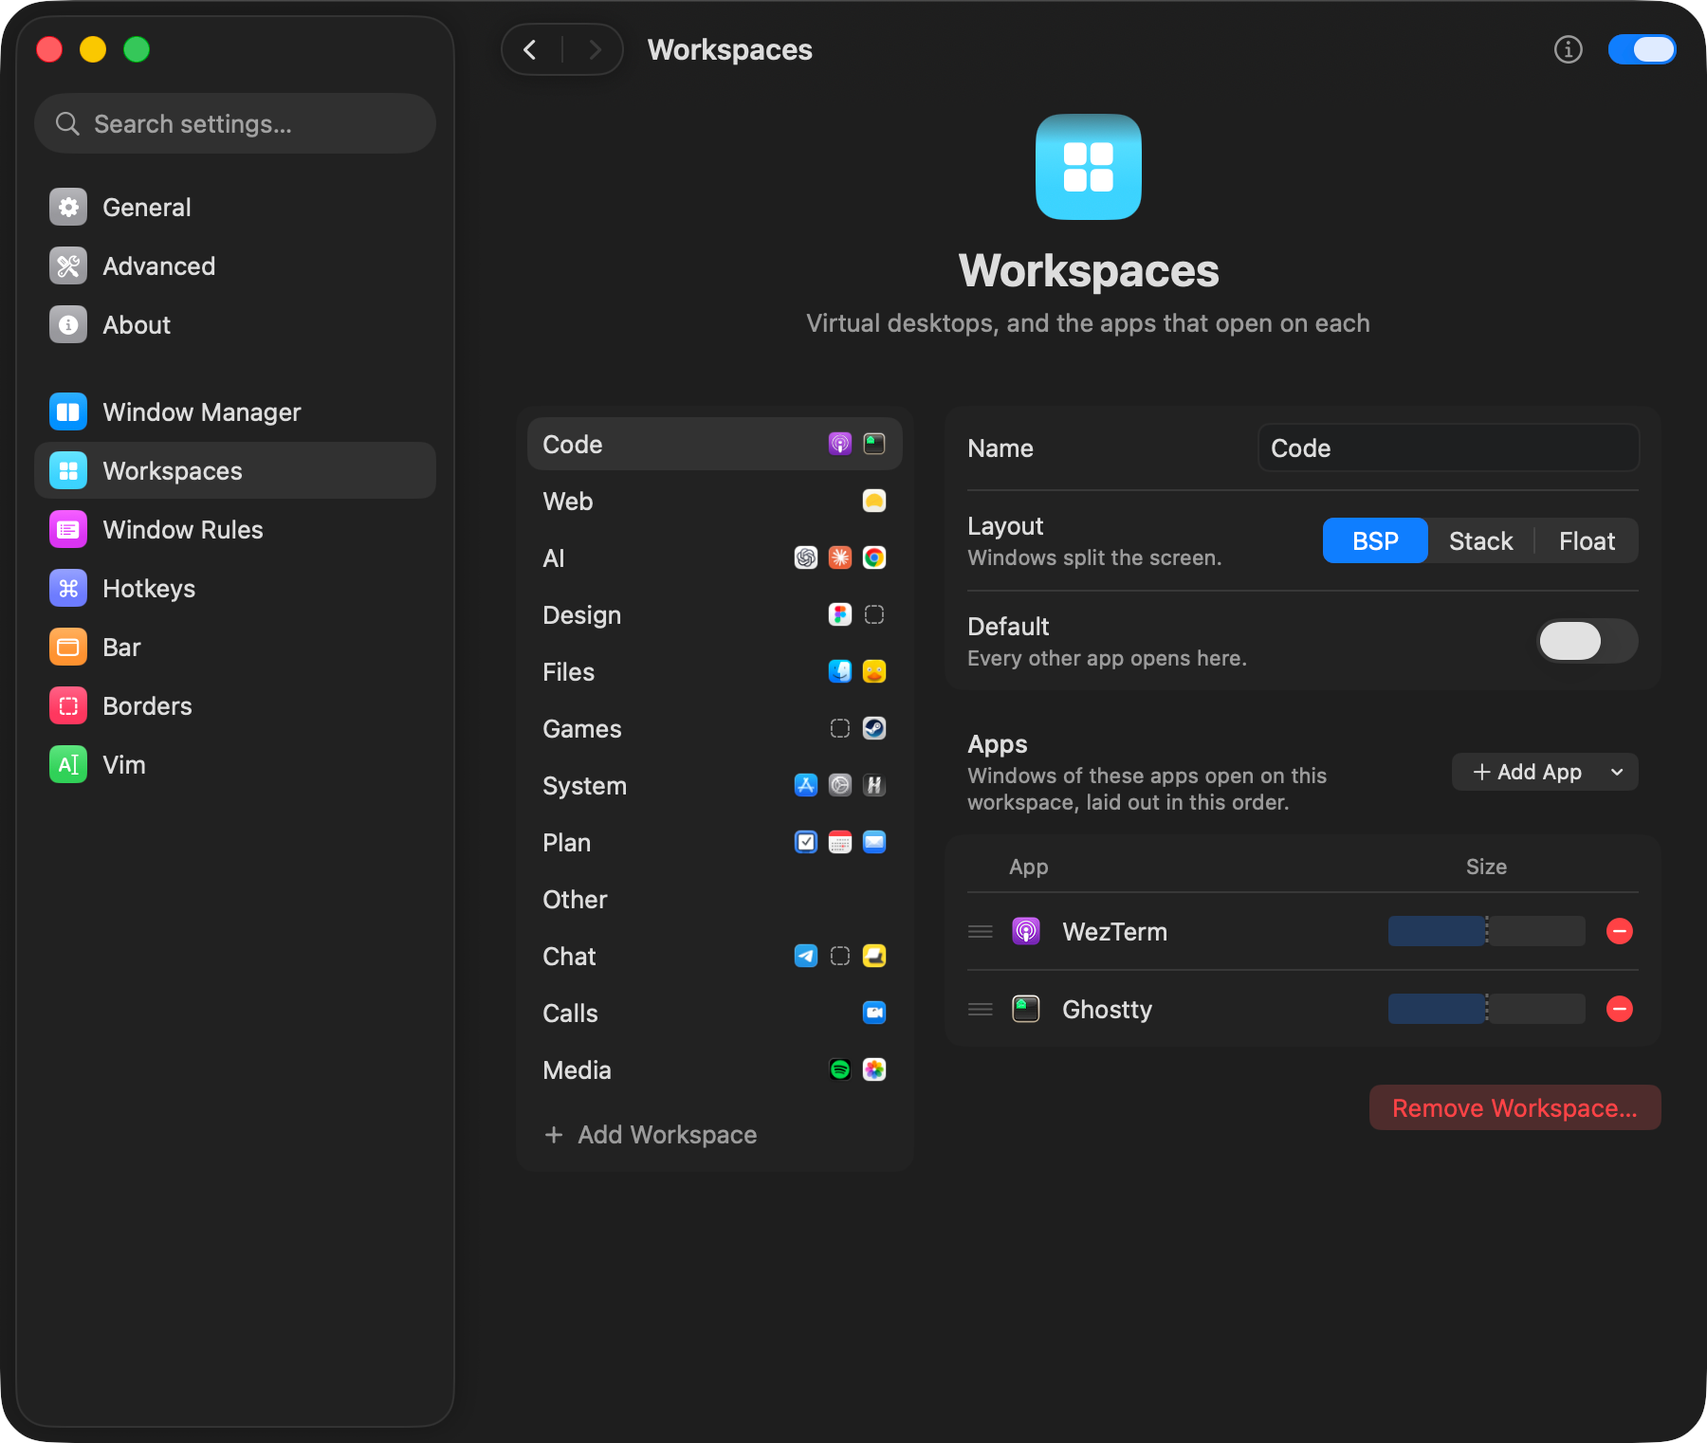Open the Advanced settings icon in sidebar
The height and width of the screenshot is (1443, 1707).
68,266
